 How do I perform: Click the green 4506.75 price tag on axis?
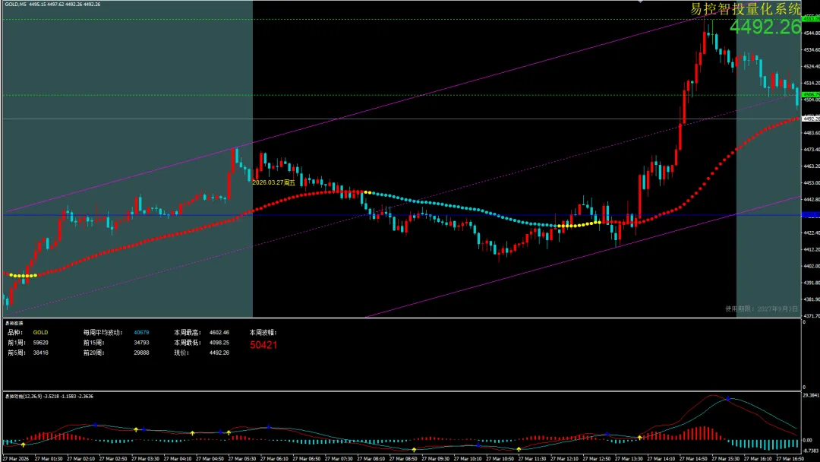[x=811, y=95]
